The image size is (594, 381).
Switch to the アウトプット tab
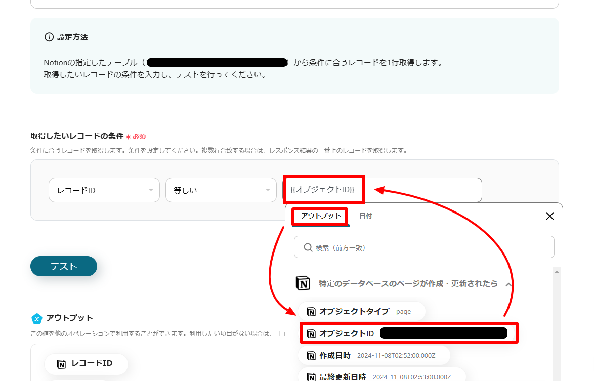319,216
